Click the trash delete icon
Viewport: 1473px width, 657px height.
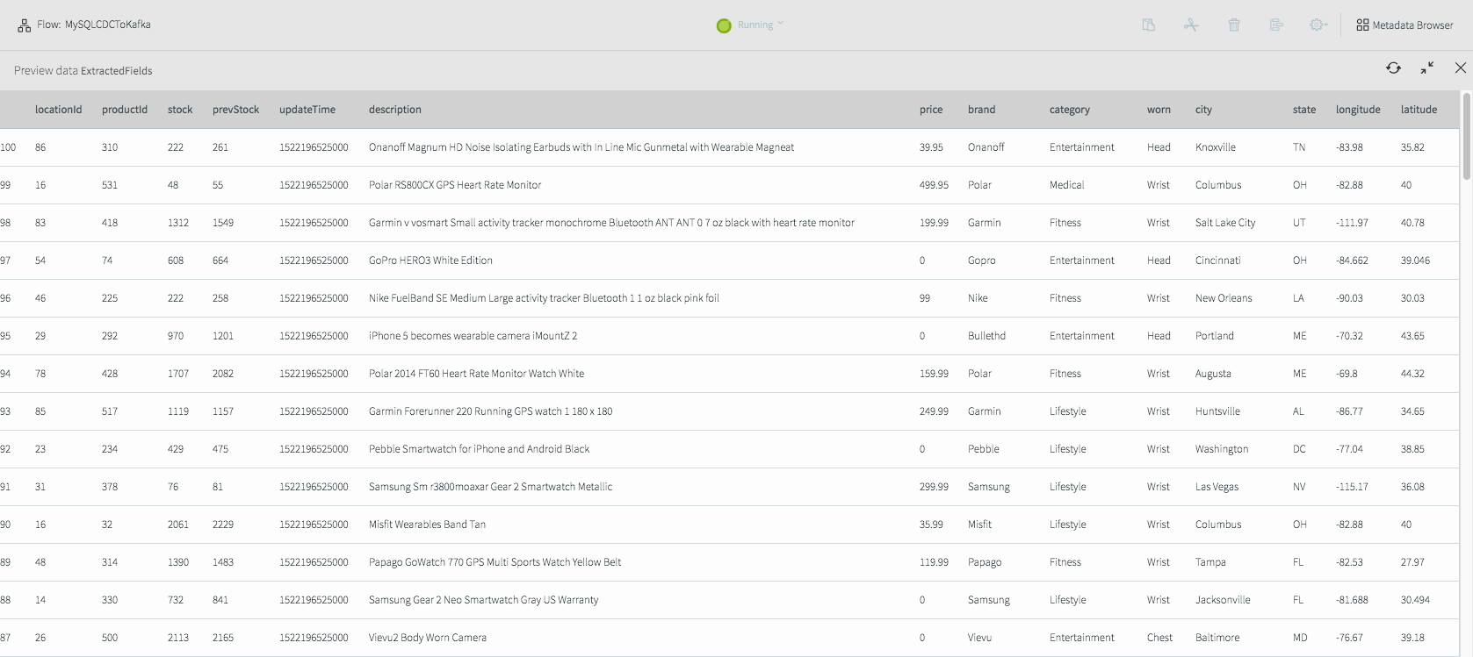tap(1233, 25)
